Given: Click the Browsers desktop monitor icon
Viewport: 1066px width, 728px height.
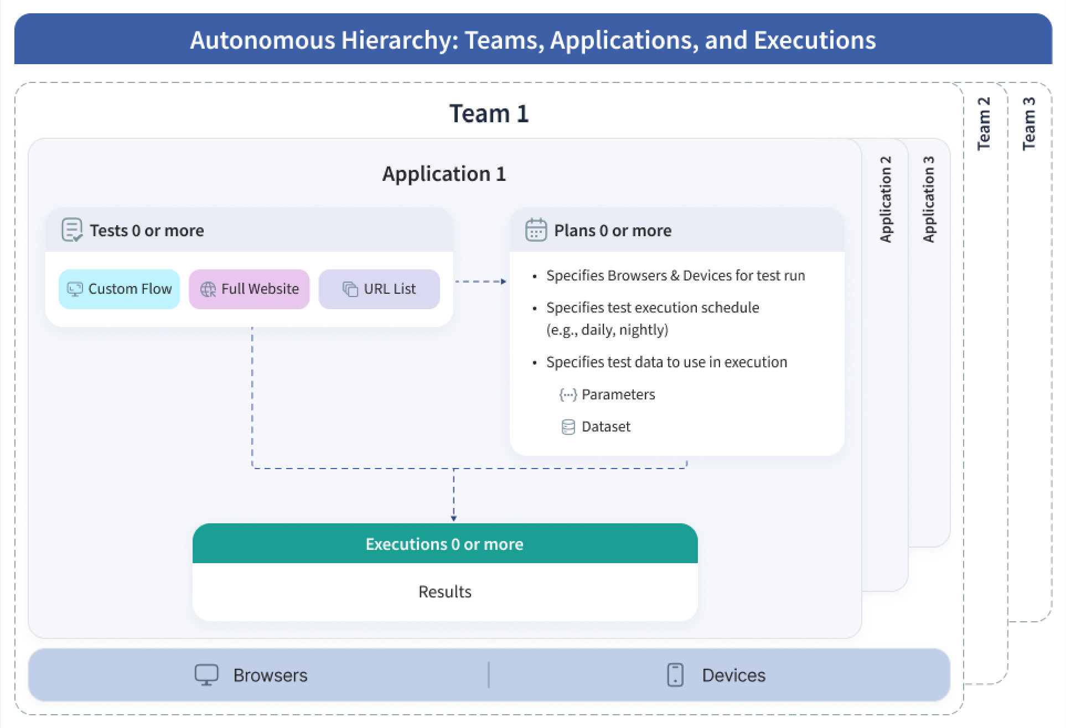Looking at the screenshot, I should click(206, 675).
